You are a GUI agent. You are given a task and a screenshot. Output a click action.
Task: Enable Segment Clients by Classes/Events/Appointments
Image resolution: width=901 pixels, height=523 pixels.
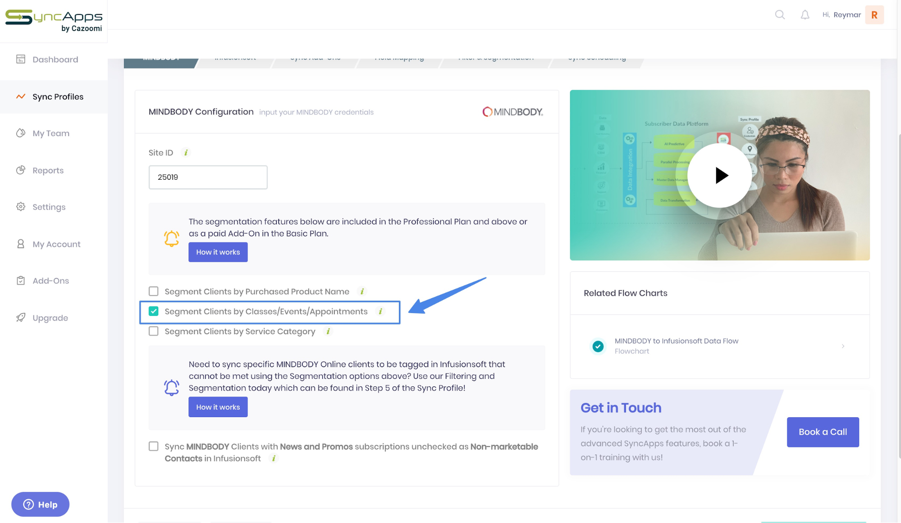coord(154,311)
